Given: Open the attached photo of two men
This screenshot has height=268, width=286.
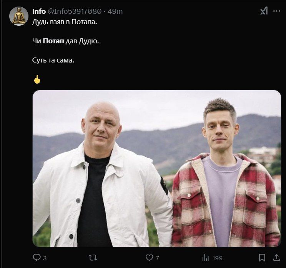Looking at the screenshot, I should tap(156, 168).
